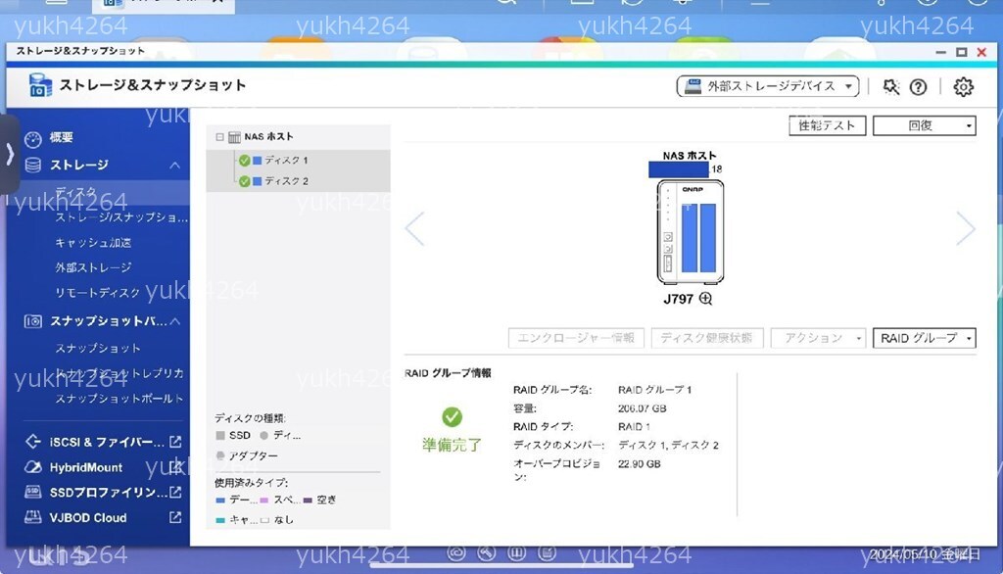The height and width of the screenshot is (574, 1003).
Task: Click the teal キャ... legend swatch
Action: tap(220, 521)
